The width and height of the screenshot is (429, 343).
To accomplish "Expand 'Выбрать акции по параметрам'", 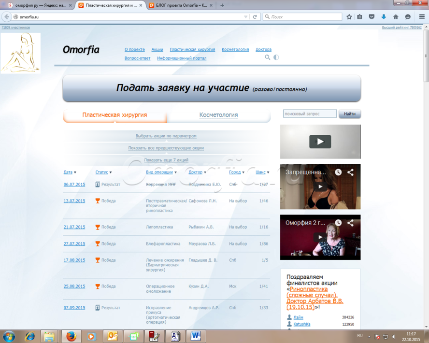I will point(166,136).
